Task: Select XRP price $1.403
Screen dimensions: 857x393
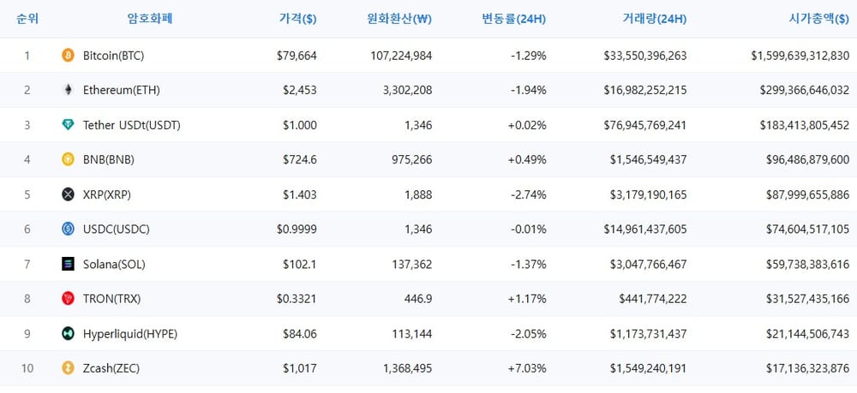Action: (299, 195)
